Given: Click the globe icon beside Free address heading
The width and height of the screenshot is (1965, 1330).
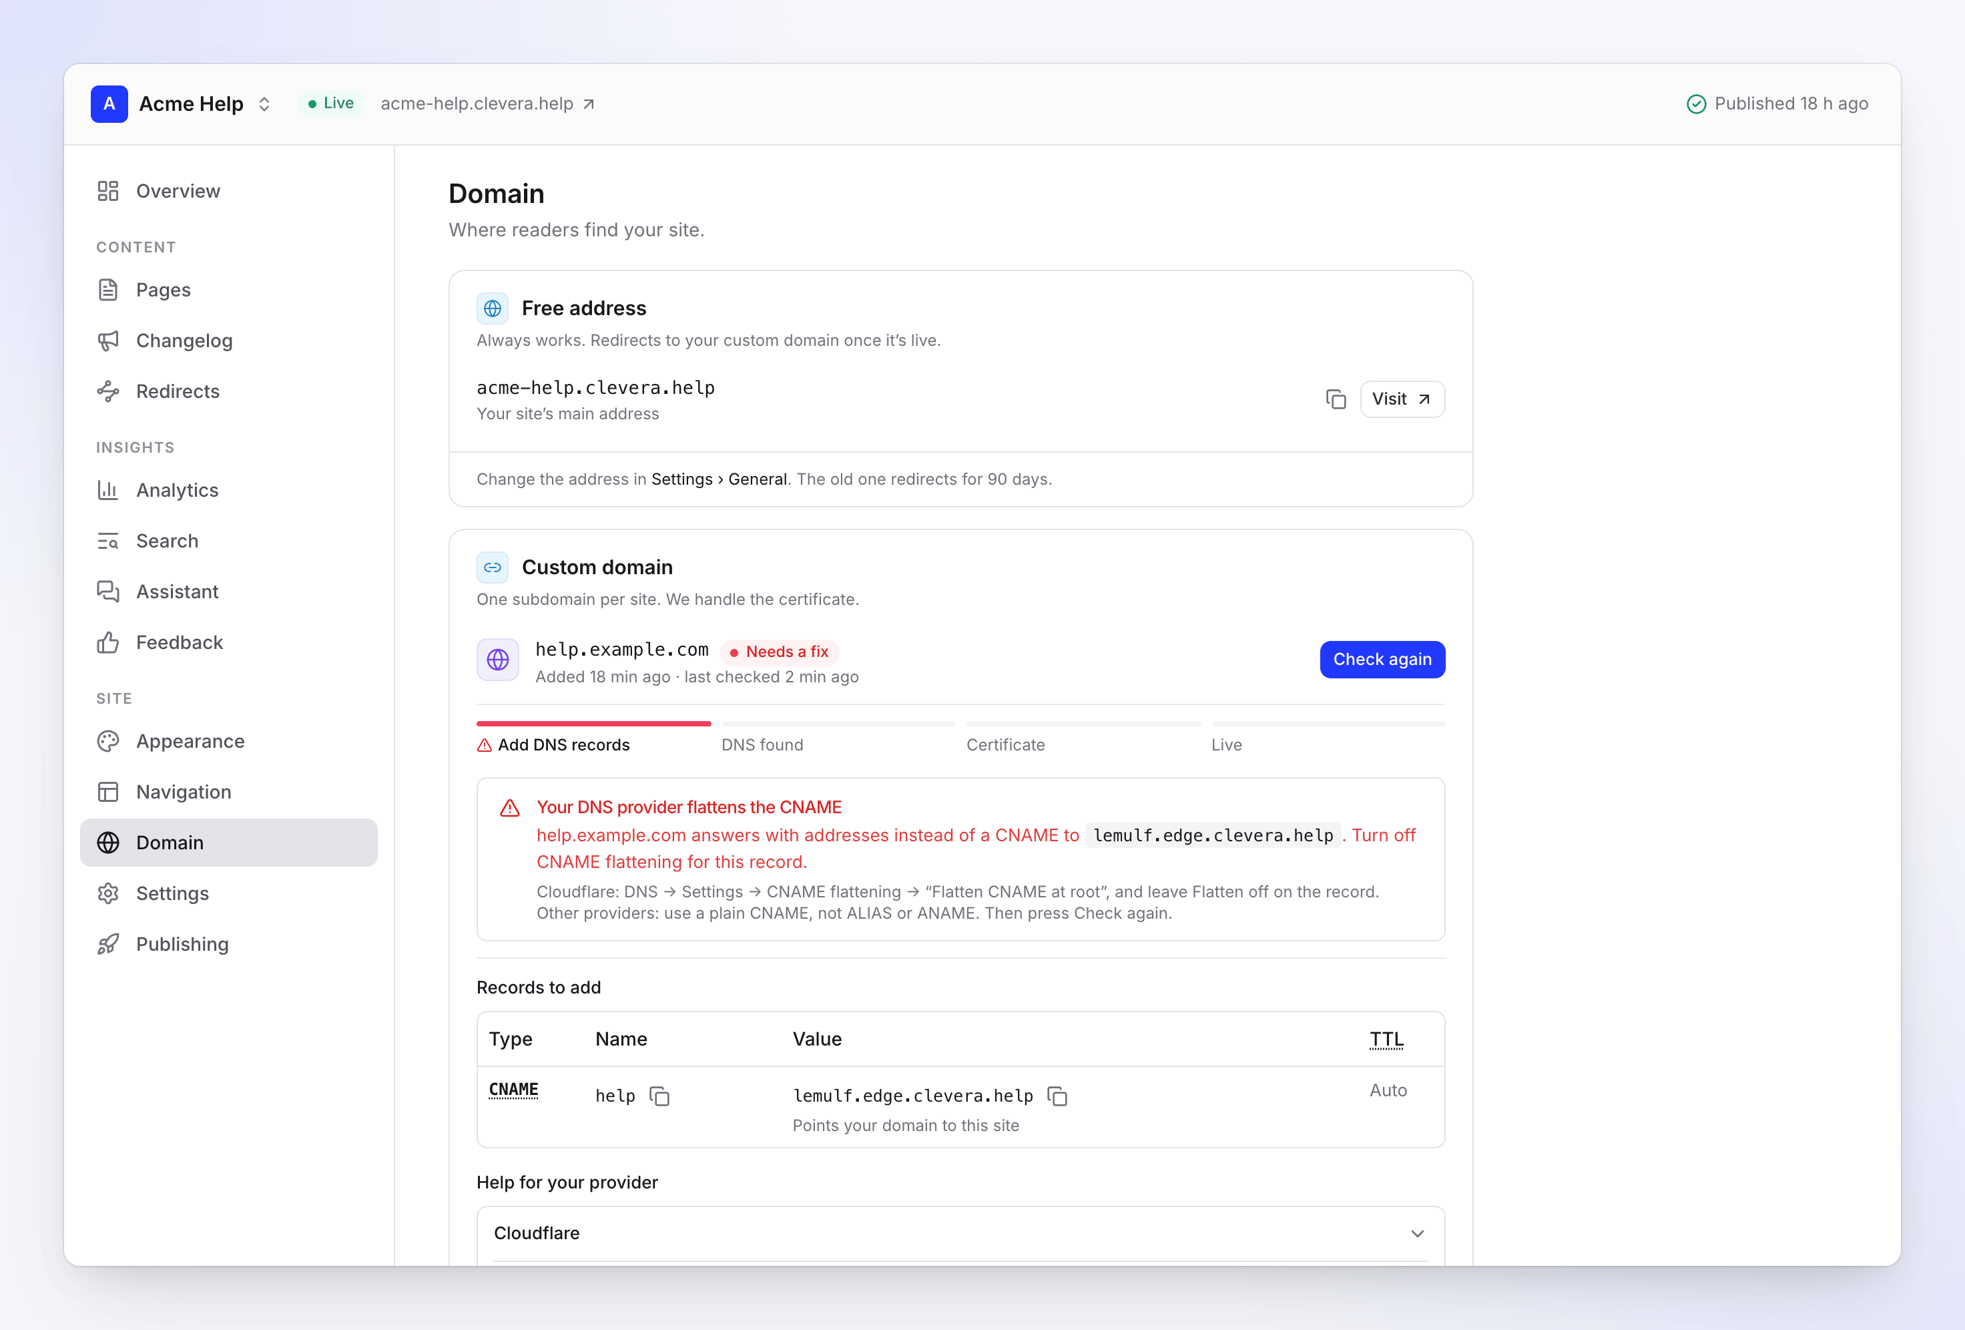Looking at the screenshot, I should click(x=493, y=309).
